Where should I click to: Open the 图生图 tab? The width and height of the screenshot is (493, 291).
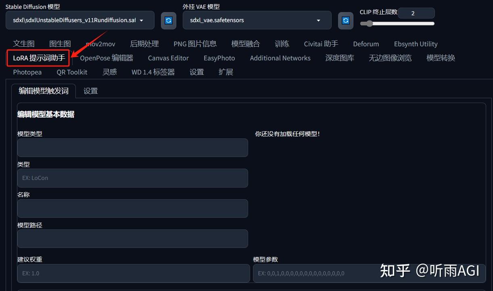pos(60,43)
